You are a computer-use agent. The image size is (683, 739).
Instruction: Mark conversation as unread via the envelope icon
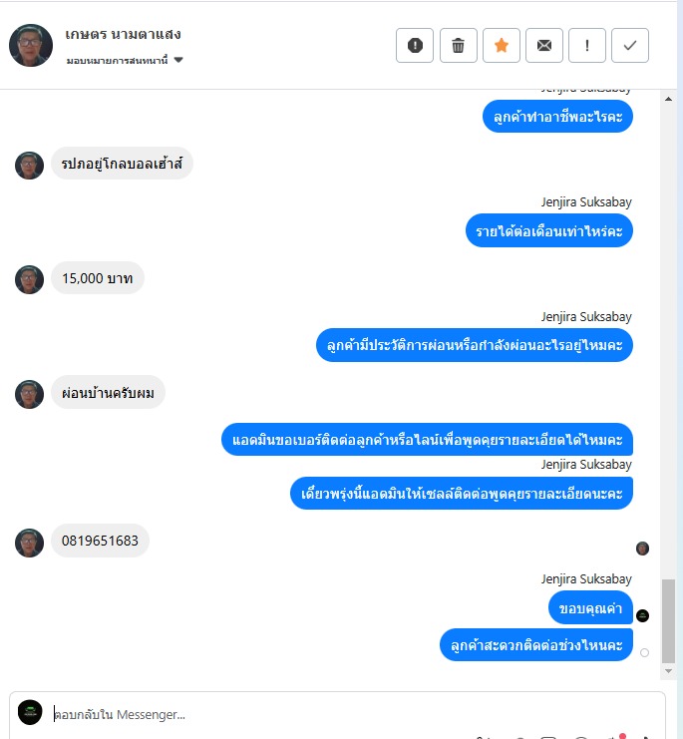pos(544,45)
